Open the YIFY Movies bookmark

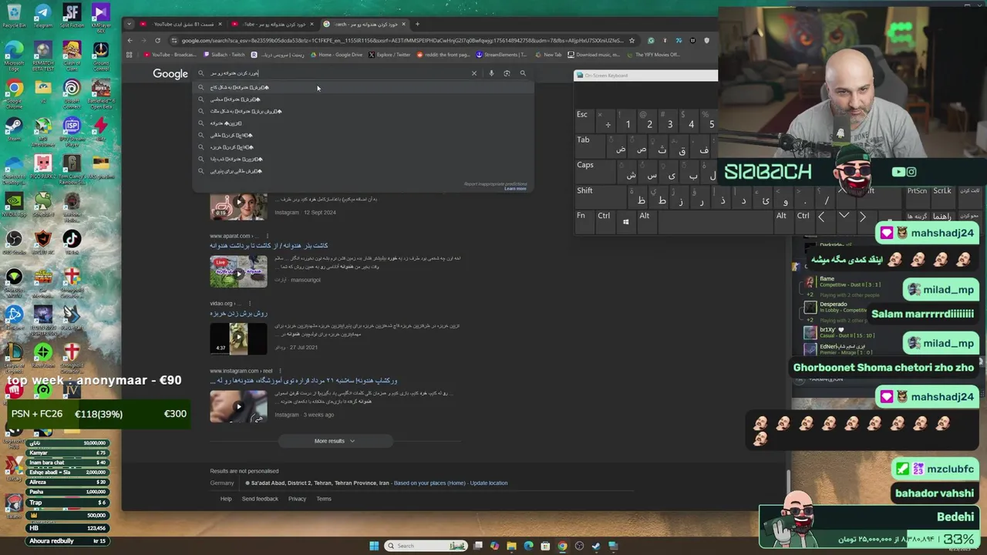pos(654,55)
